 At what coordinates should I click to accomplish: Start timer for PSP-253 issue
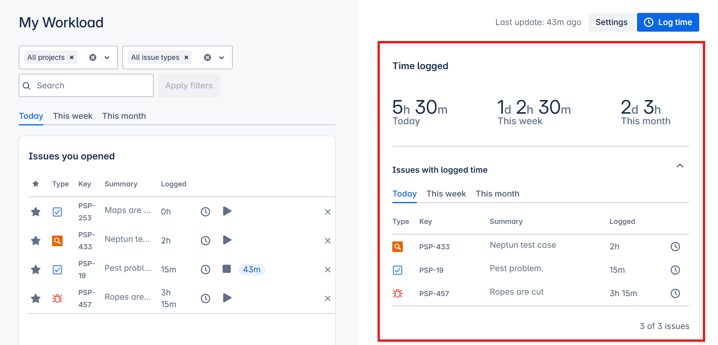227,211
